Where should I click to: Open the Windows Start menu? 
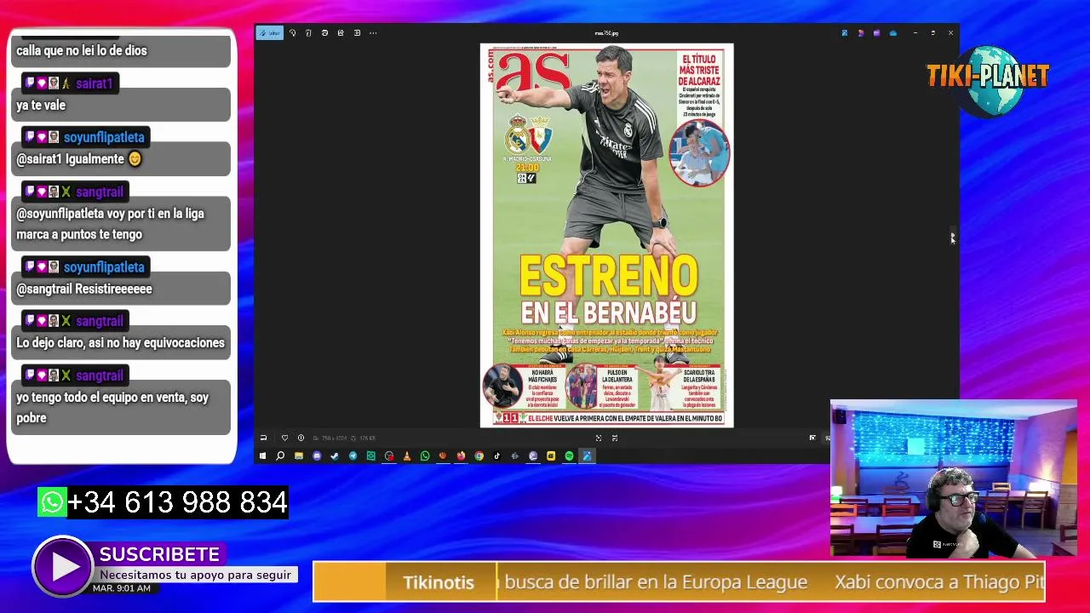(x=262, y=456)
